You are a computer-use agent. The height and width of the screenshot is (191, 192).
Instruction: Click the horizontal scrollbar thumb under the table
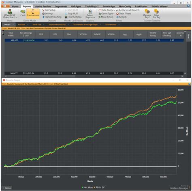click(x=41, y=76)
